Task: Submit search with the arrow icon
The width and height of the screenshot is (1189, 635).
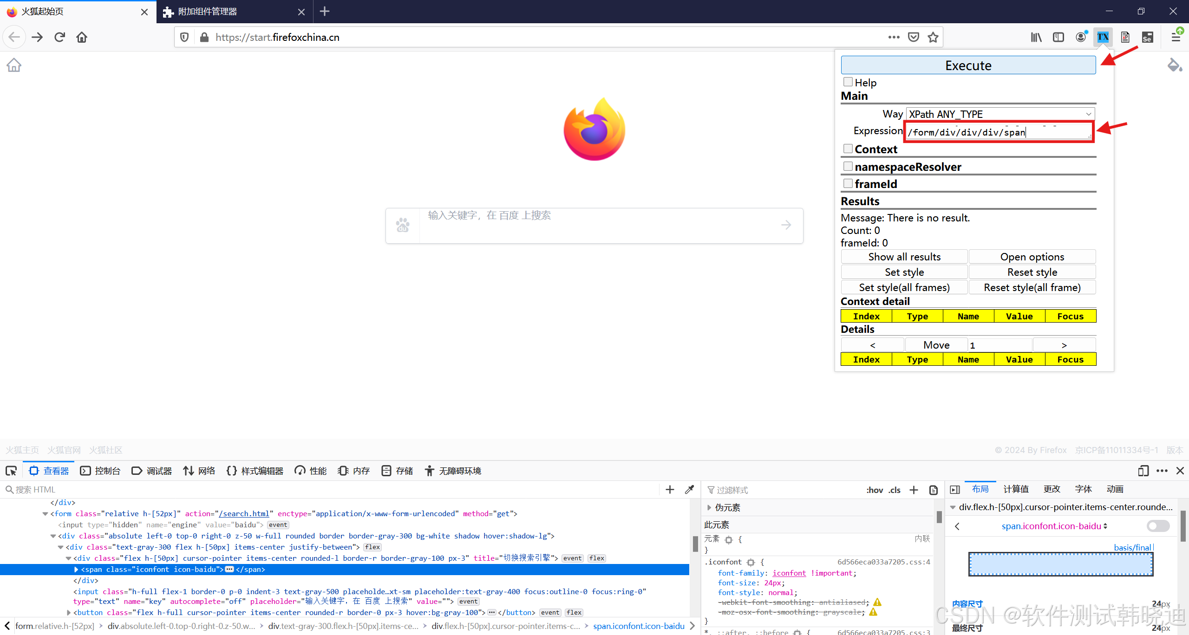Action: pos(786,225)
